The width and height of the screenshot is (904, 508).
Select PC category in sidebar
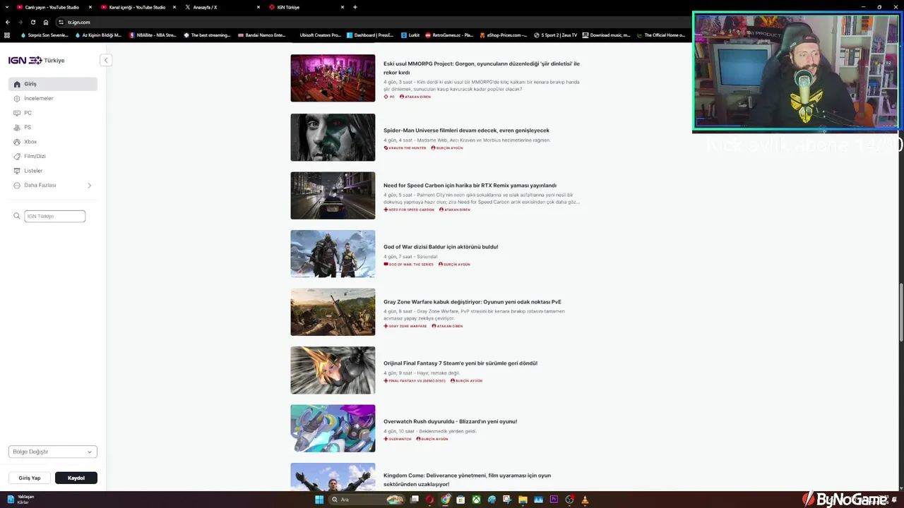click(53, 113)
